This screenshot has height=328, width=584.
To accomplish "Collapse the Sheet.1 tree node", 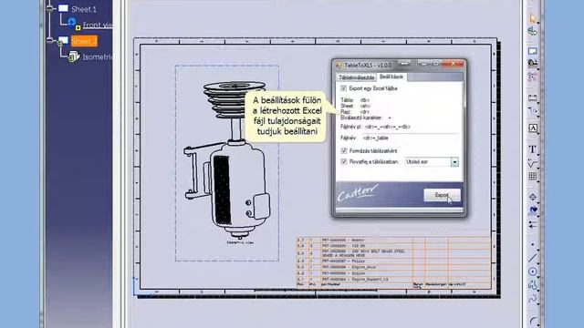I will point(50,8).
